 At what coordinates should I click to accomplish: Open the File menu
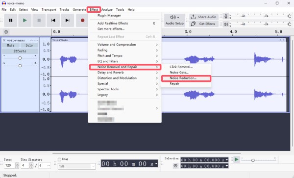(4, 10)
